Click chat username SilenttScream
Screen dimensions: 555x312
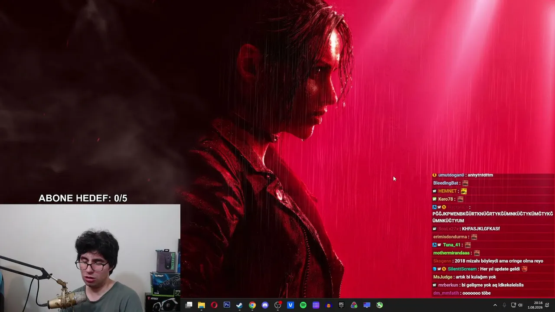pos(462,269)
